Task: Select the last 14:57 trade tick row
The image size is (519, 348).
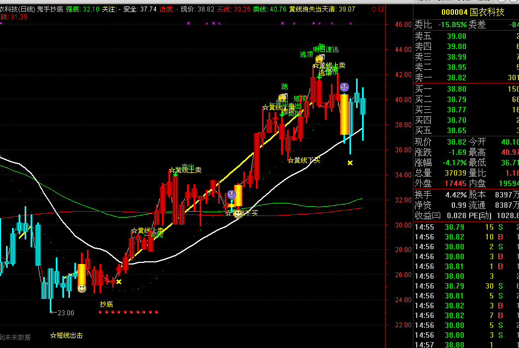Action: click(x=465, y=345)
